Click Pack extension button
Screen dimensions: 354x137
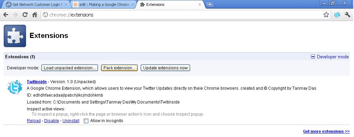[119, 68]
